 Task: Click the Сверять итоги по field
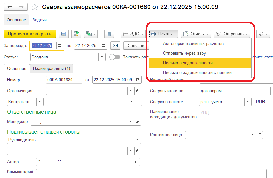(x=235, y=91)
